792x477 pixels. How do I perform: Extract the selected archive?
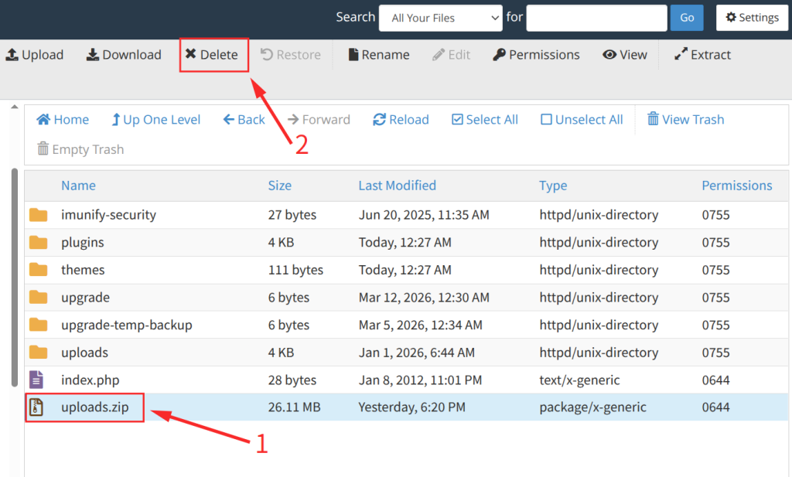coord(702,55)
